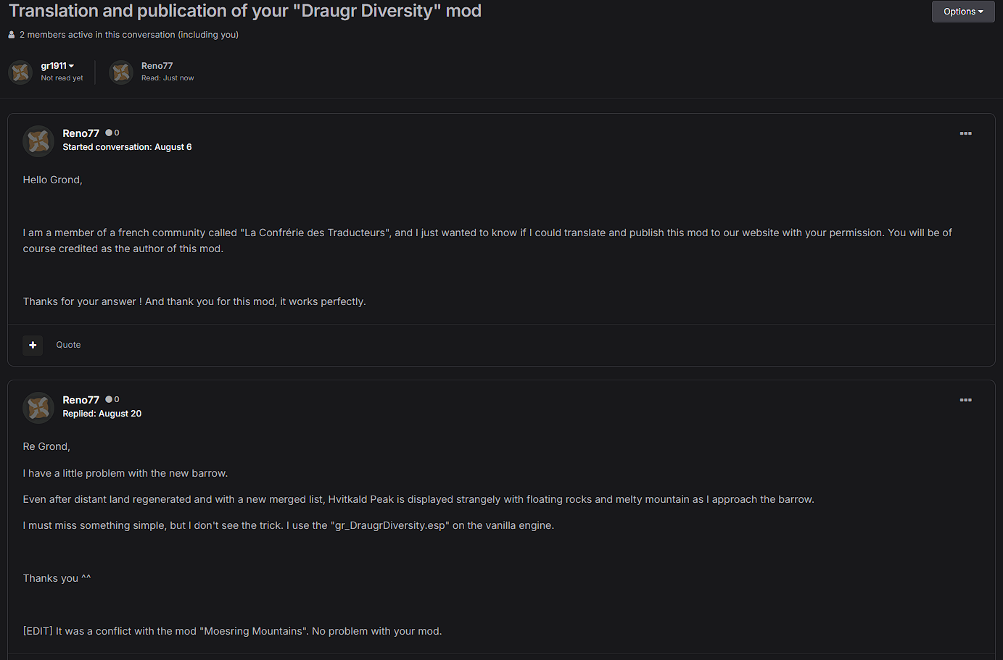This screenshot has height=660, width=1003.
Task: Open Reno77's username on the August 20 reply
Action: 81,400
